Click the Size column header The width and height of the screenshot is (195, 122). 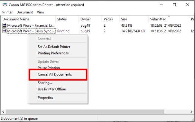click(124, 19)
